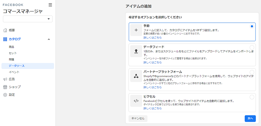This screenshot has width=261, height=126.
Task: Click the plus icon for 手動
Action: [x=136, y=30]
